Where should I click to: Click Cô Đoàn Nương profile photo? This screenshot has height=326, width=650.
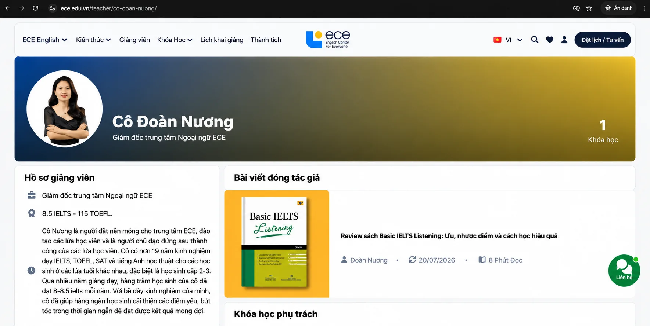click(x=65, y=109)
